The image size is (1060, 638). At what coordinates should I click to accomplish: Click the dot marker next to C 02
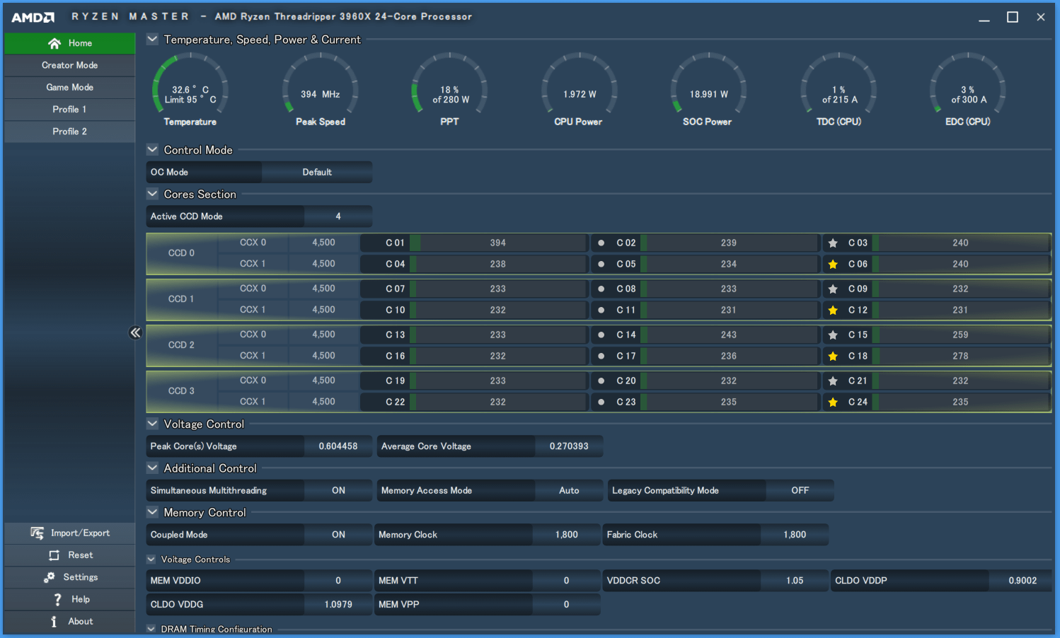pos(601,243)
